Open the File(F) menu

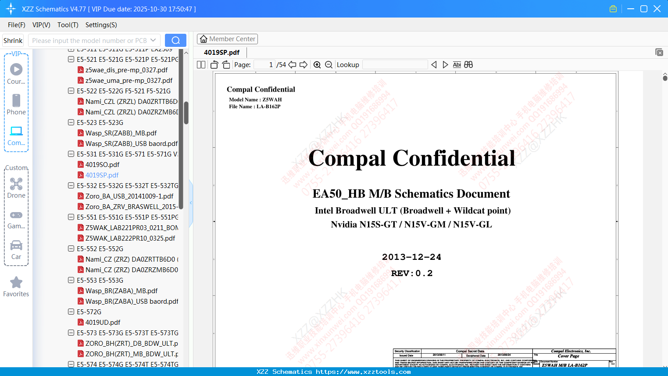tap(17, 25)
